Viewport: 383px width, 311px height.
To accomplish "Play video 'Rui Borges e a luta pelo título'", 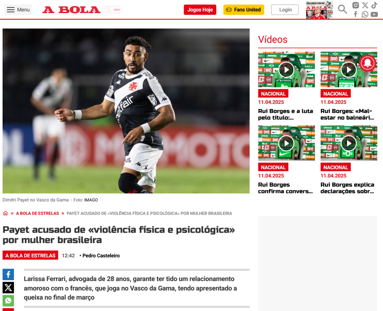I will 286,69.
